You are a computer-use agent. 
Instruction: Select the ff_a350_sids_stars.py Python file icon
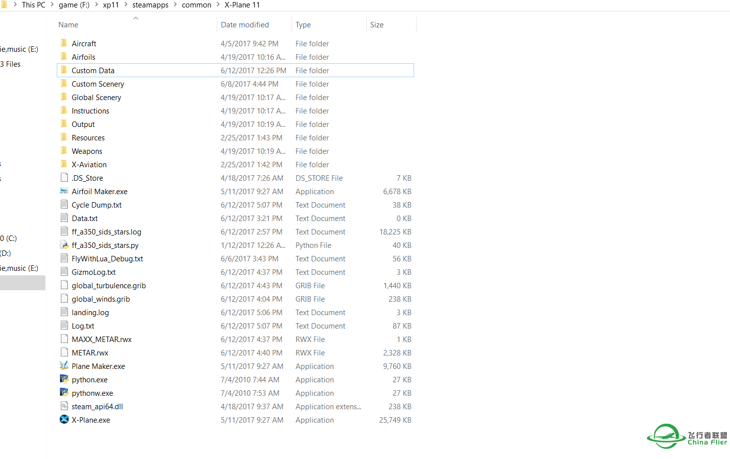point(64,245)
